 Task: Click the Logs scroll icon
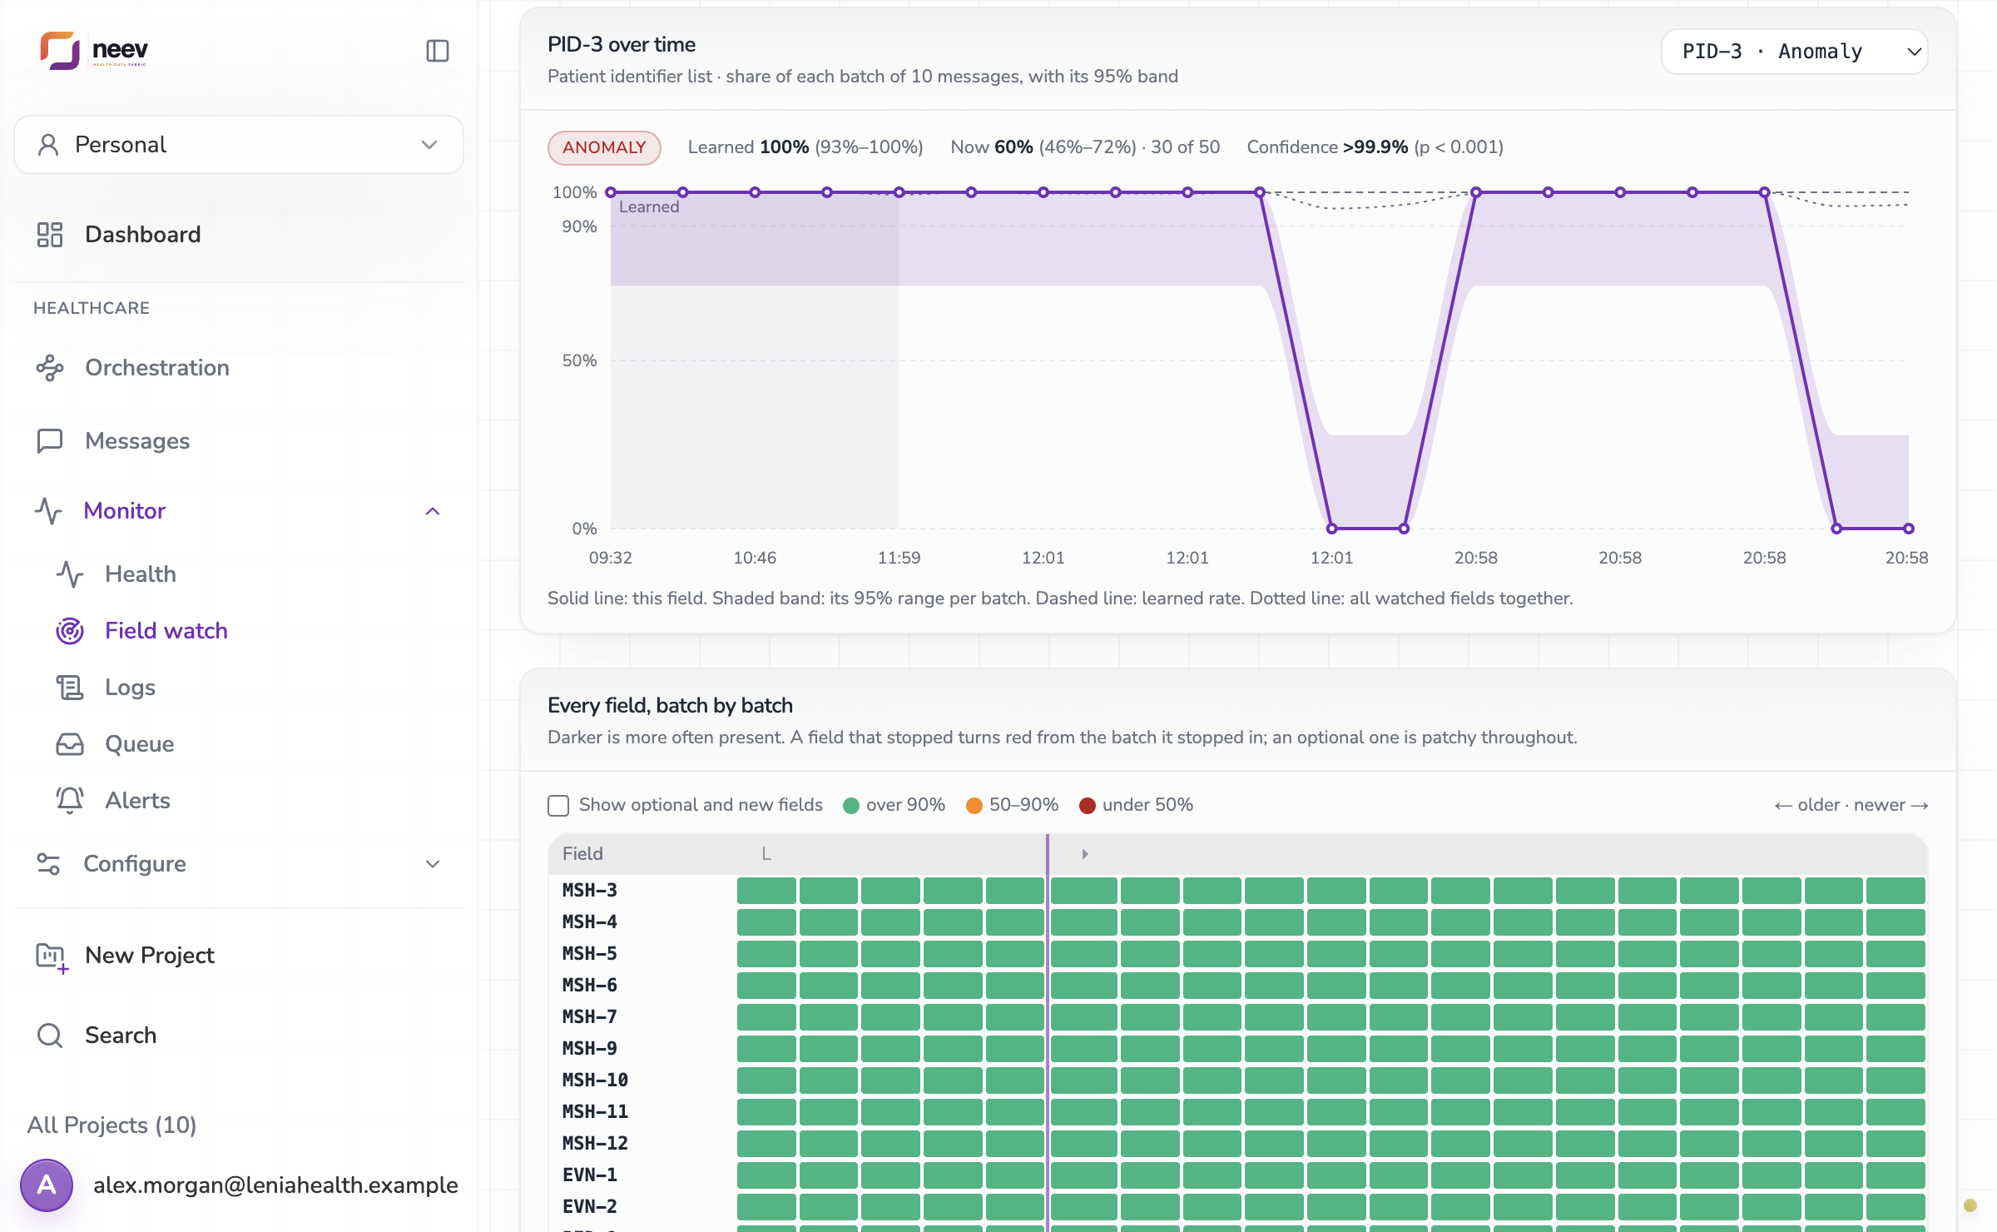[70, 688]
